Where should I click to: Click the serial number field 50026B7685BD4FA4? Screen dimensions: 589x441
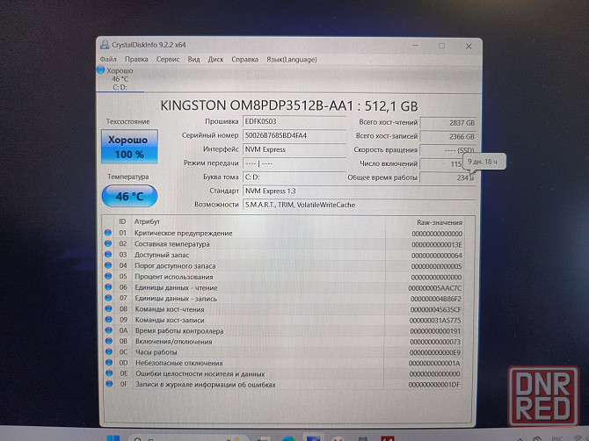294,135
